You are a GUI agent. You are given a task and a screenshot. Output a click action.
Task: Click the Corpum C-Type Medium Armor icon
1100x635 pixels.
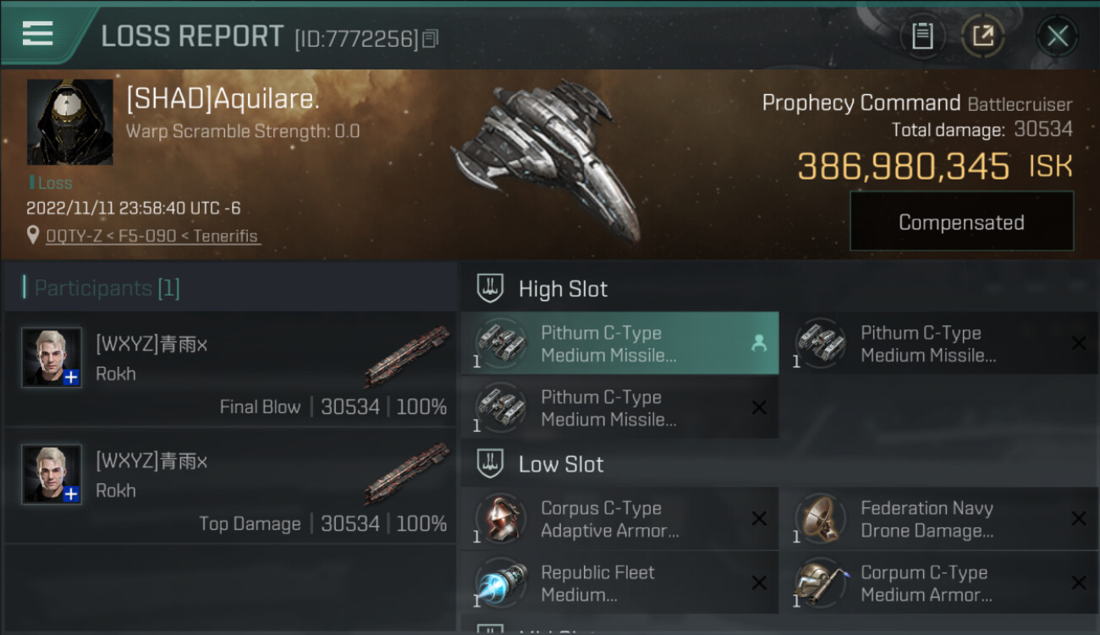point(820,583)
